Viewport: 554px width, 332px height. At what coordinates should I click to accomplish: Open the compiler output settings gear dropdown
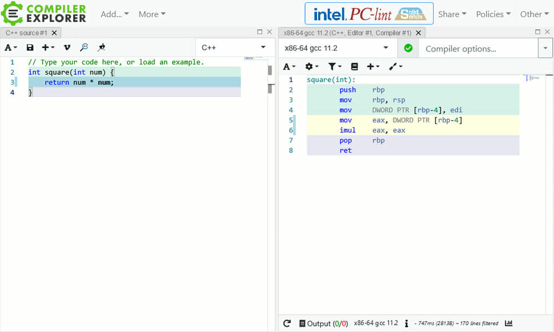click(x=312, y=66)
